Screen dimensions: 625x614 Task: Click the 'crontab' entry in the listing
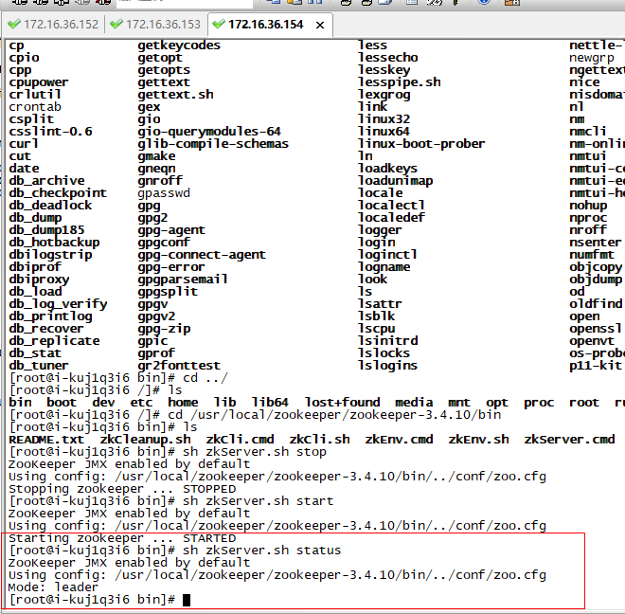click(35, 107)
